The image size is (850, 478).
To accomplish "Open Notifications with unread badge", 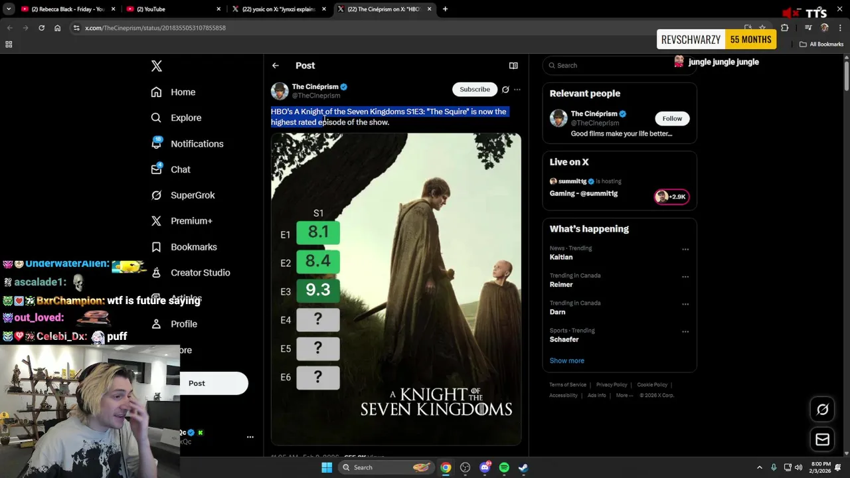I will 187,143.
